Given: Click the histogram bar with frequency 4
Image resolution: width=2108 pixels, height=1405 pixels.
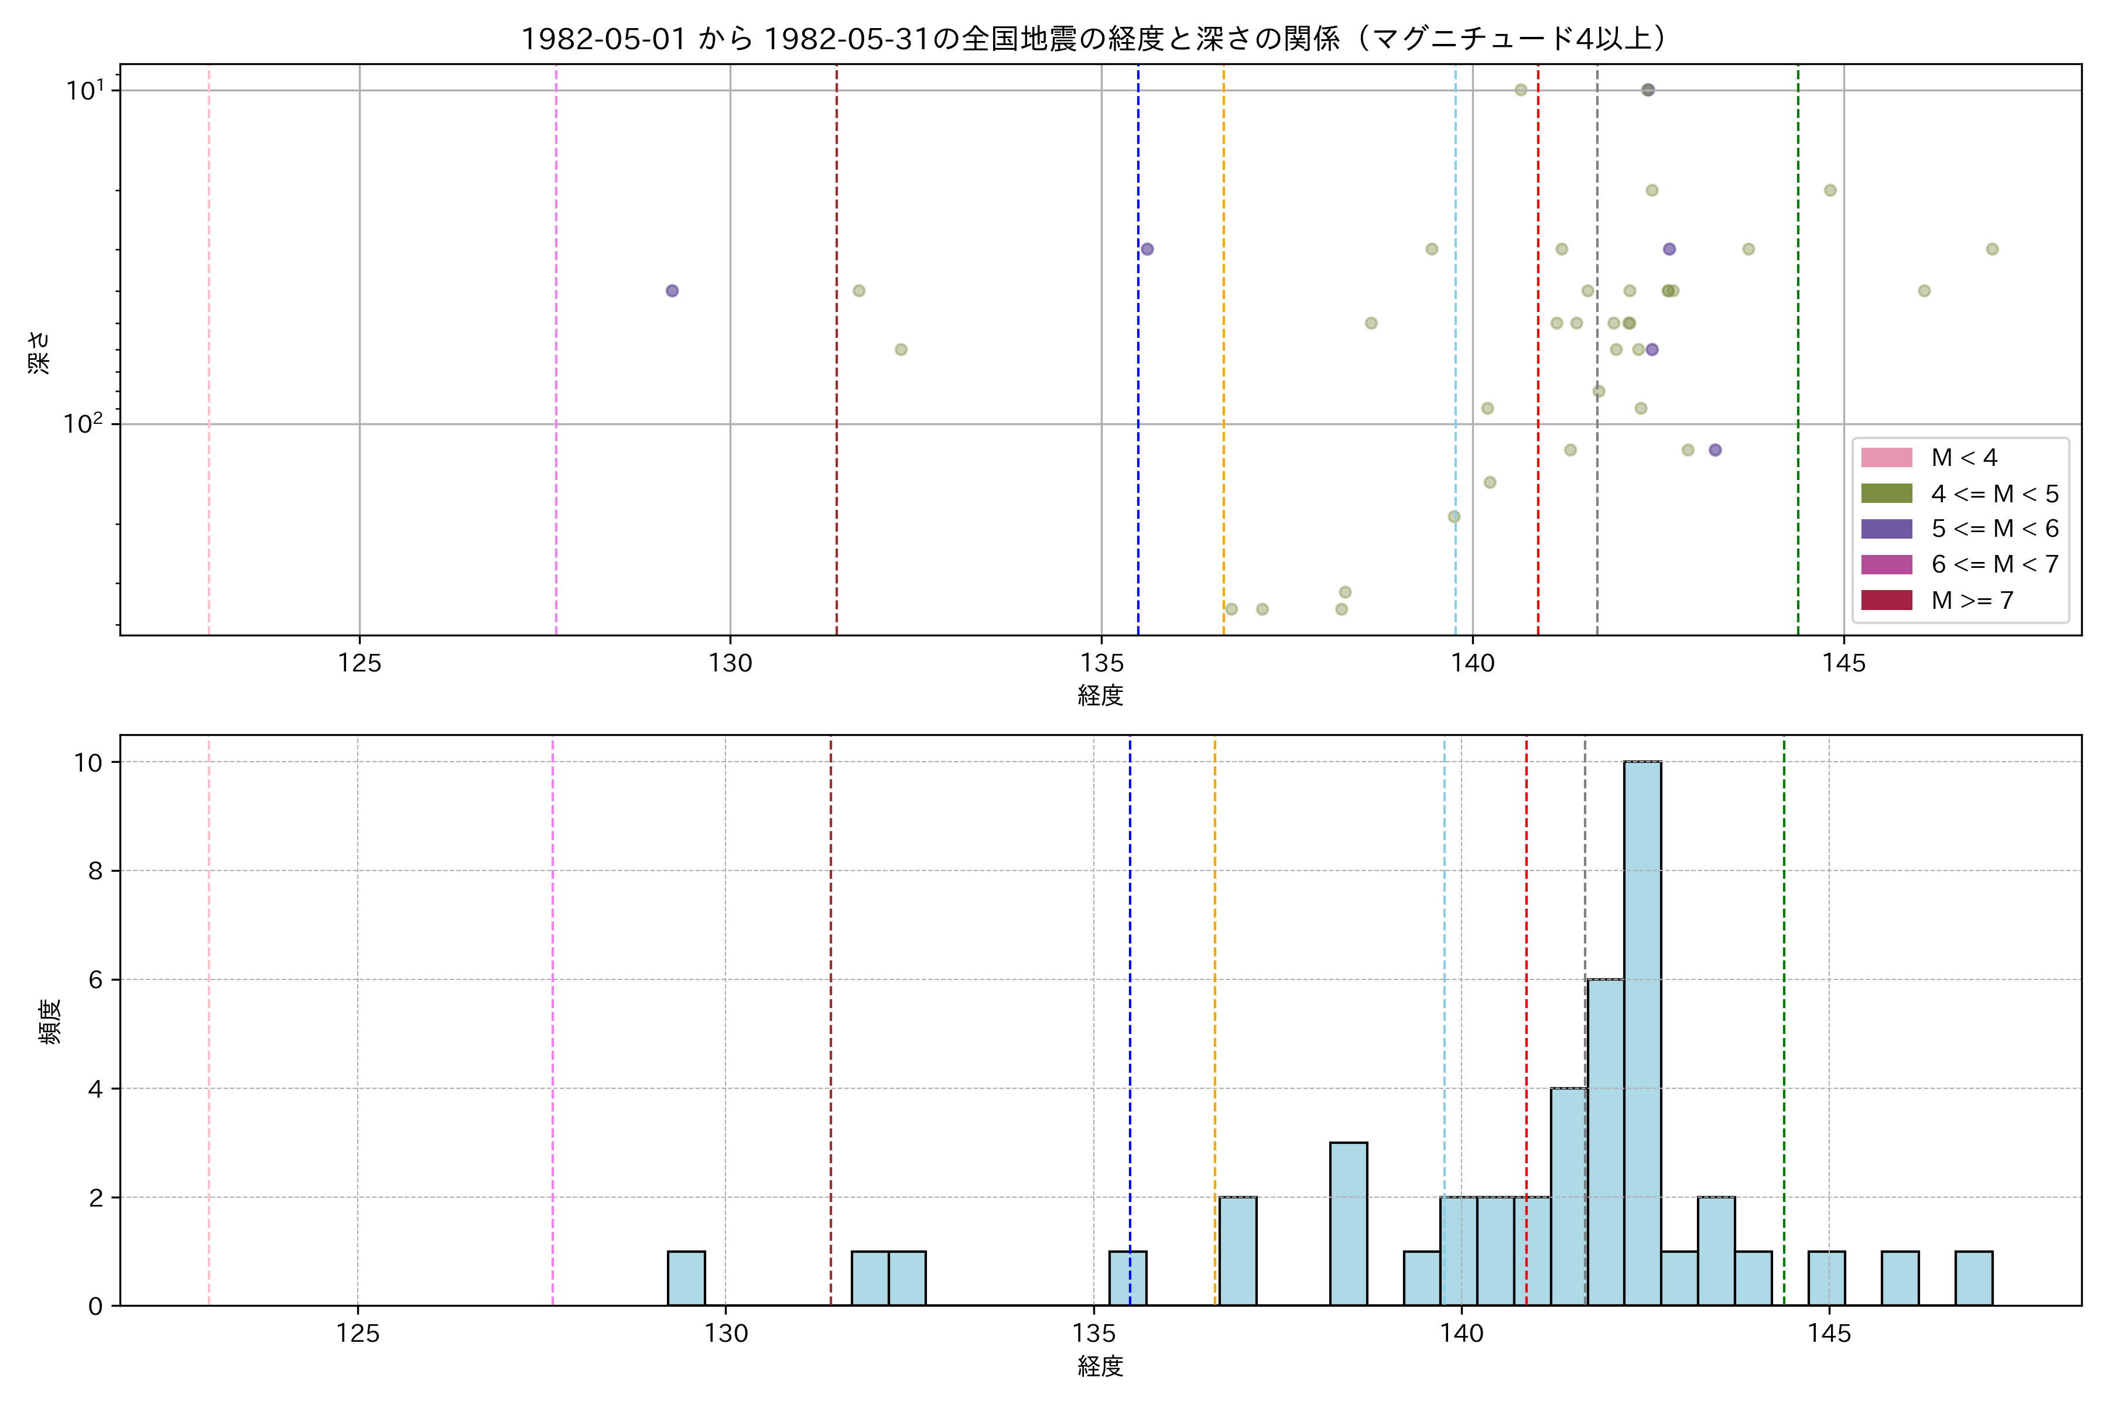Looking at the screenshot, I should (x=1569, y=1197).
